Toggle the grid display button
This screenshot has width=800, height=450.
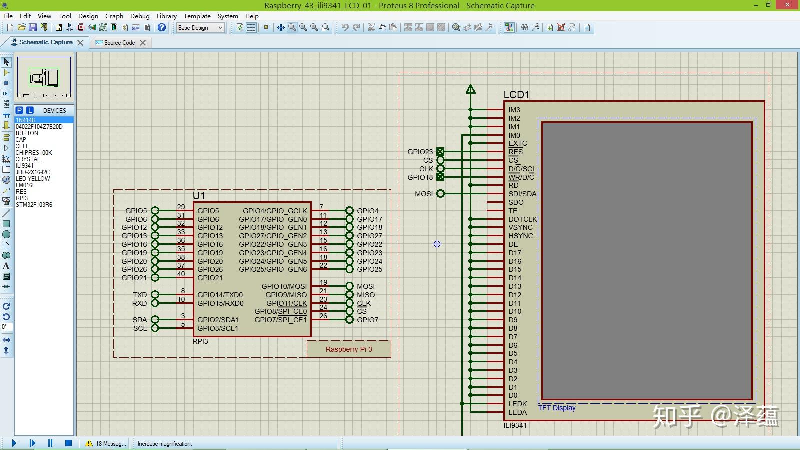tap(251, 28)
